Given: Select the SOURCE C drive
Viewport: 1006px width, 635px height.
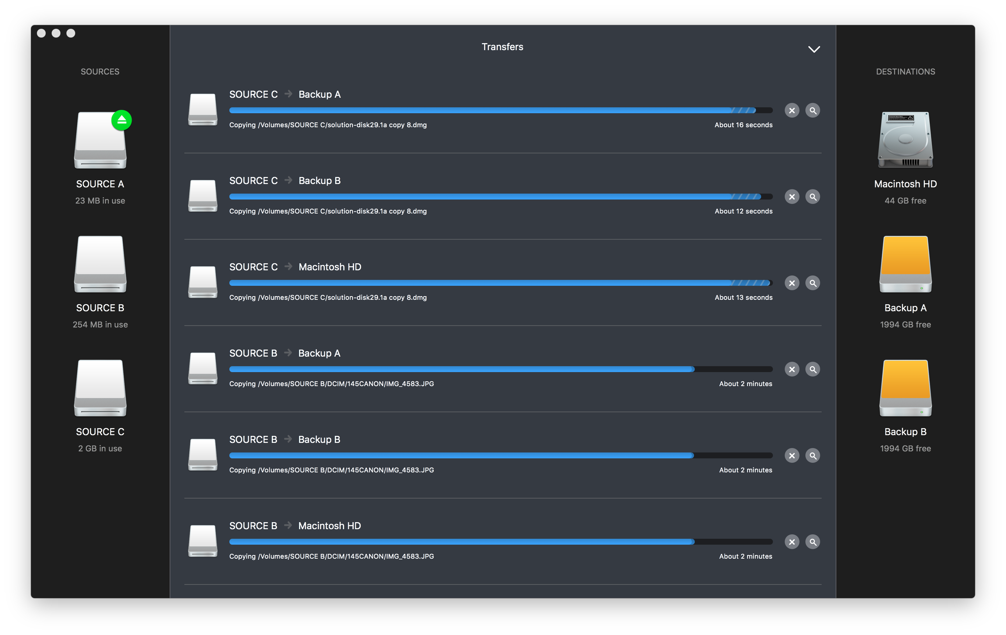Looking at the screenshot, I should click(x=100, y=388).
